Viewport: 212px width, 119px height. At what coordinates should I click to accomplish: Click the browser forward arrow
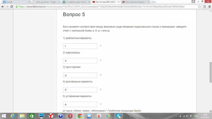[7, 7]
